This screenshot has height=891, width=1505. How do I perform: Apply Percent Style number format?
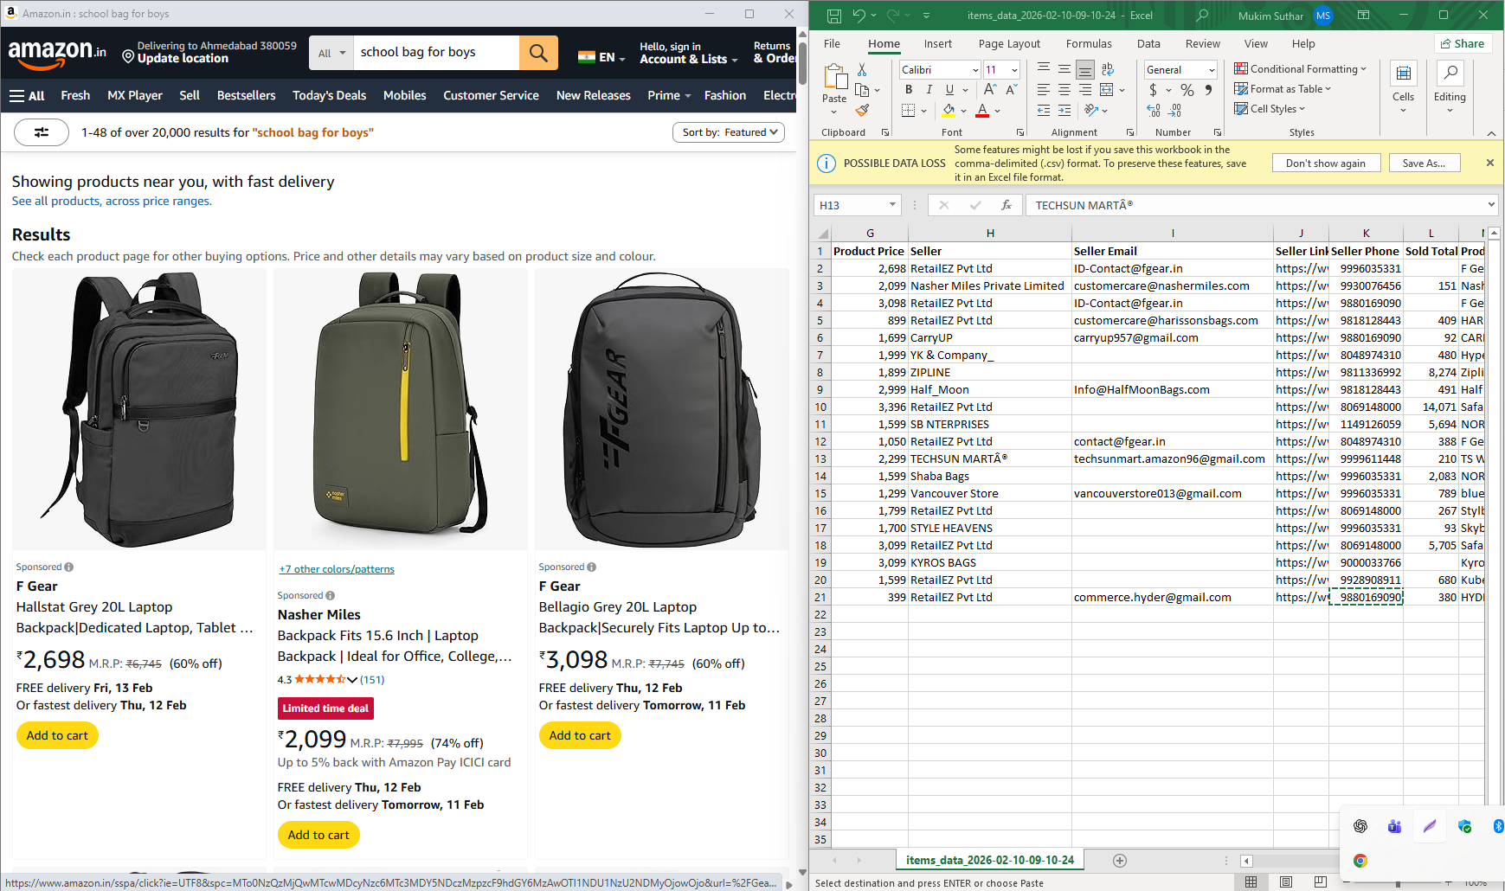click(x=1187, y=90)
